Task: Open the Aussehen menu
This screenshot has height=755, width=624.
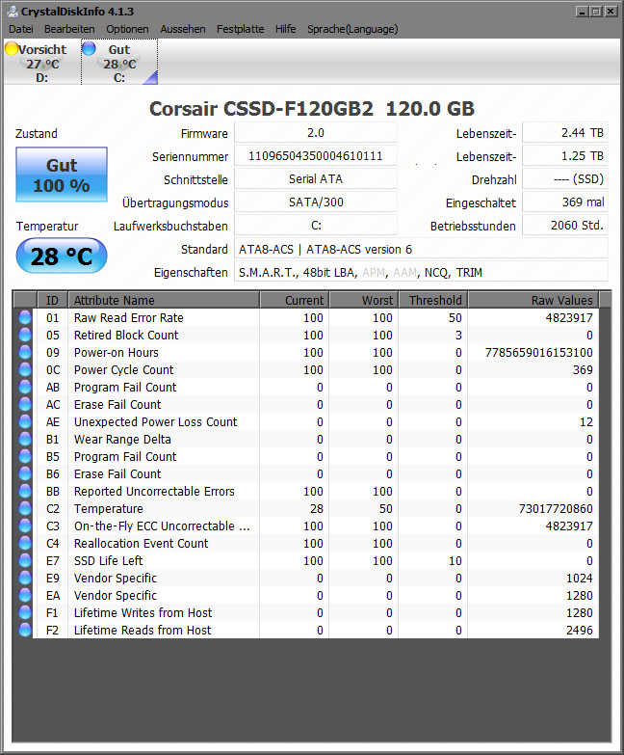Action: coord(183,29)
